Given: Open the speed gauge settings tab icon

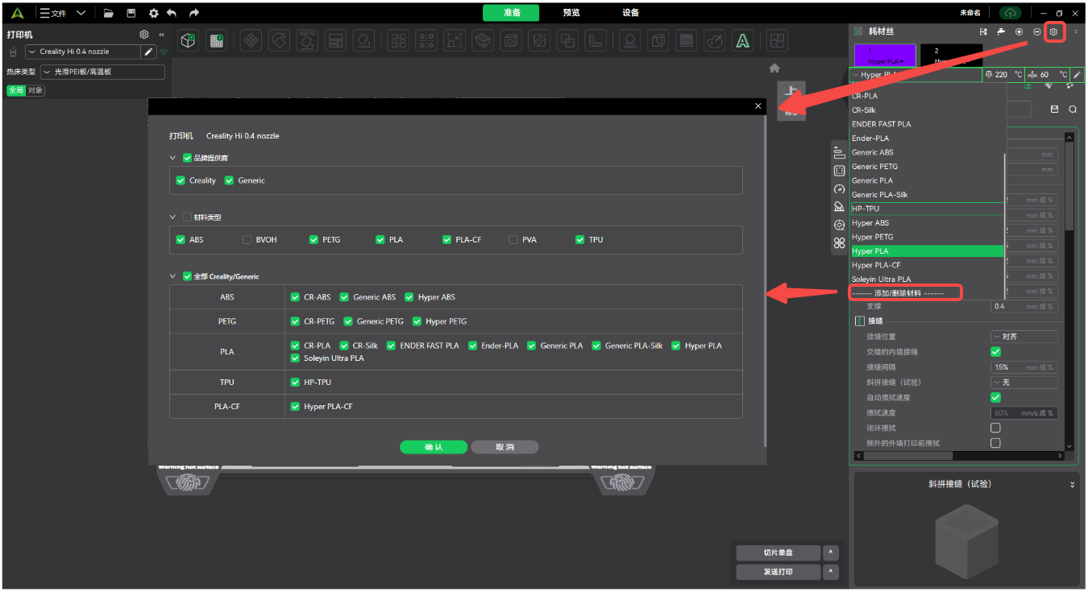Looking at the screenshot, I should pos(839,189).
